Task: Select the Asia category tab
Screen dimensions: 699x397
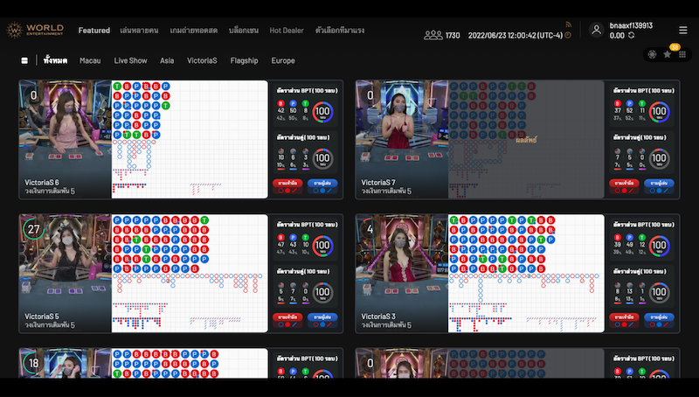Action: coord(167,60)
